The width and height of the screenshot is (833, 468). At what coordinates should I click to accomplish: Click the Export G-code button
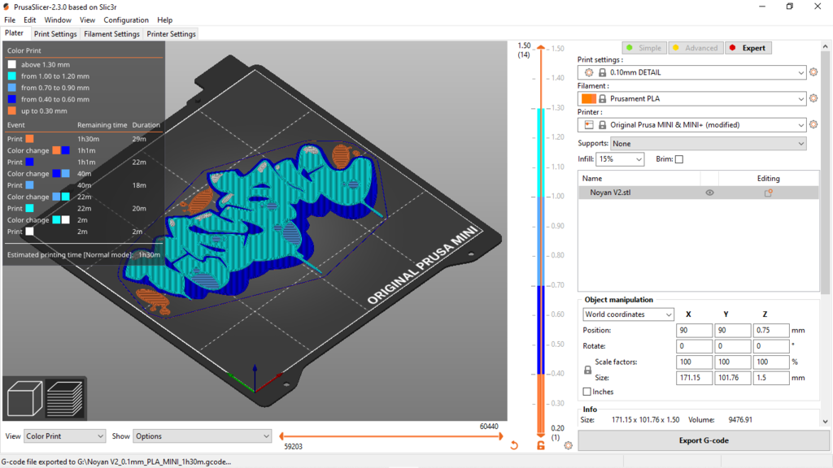coord(703,440)
